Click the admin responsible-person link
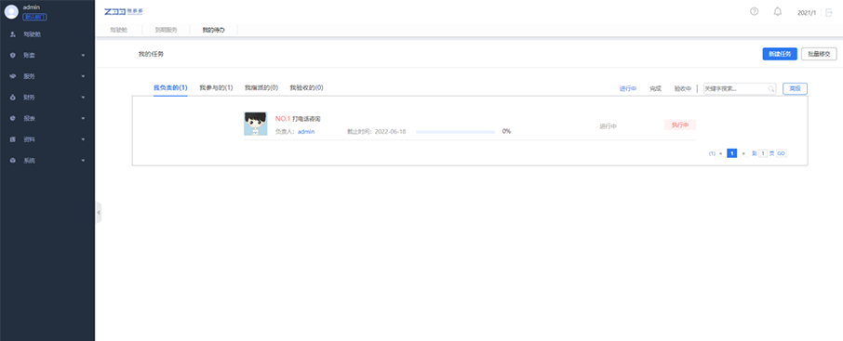843x341 pixels. pyautogui.click(x=306, y=132)
